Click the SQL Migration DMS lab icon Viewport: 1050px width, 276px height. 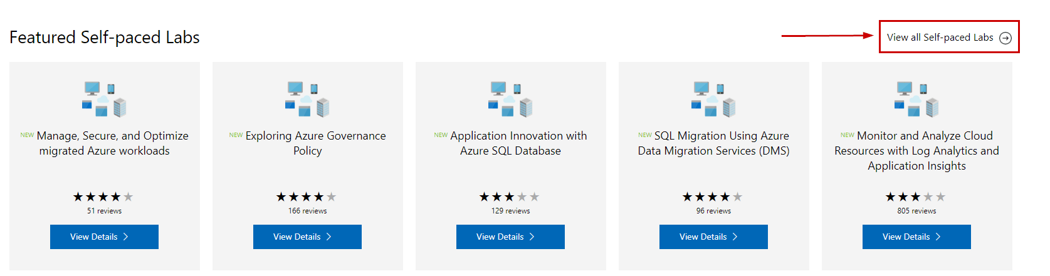click(x=713, y=99)
